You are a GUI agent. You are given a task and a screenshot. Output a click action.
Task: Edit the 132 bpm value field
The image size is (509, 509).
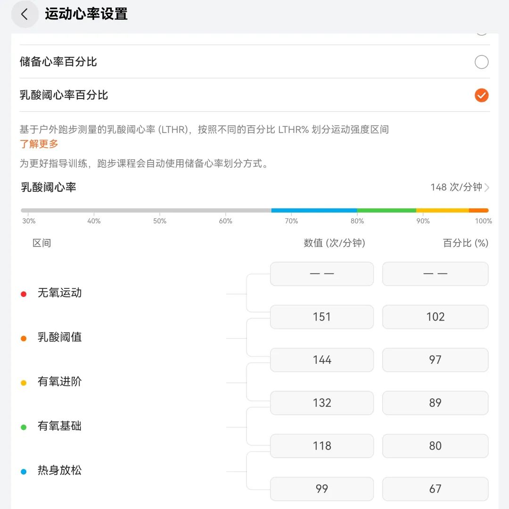(322, 403)
